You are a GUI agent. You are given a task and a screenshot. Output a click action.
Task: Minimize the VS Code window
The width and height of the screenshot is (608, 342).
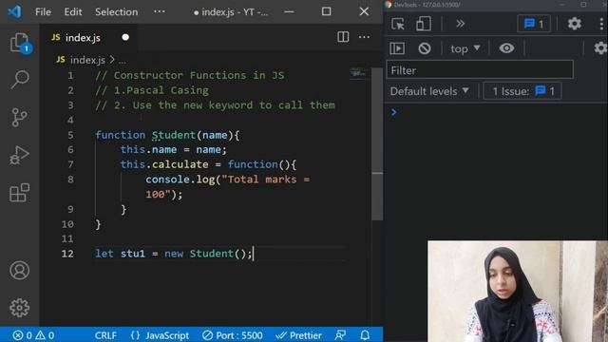pyautogui.click(x=289, y=11)
